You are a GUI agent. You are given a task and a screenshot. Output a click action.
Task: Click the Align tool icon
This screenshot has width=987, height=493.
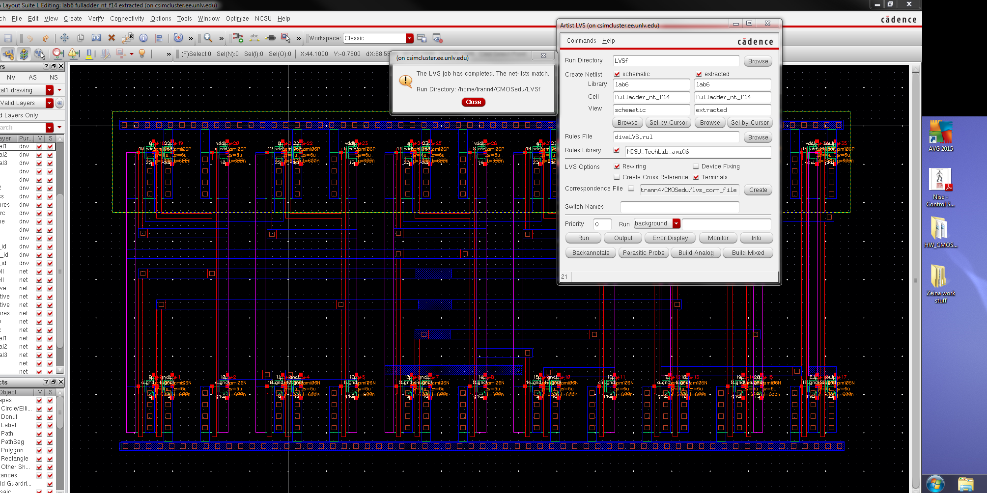point(159,38)
